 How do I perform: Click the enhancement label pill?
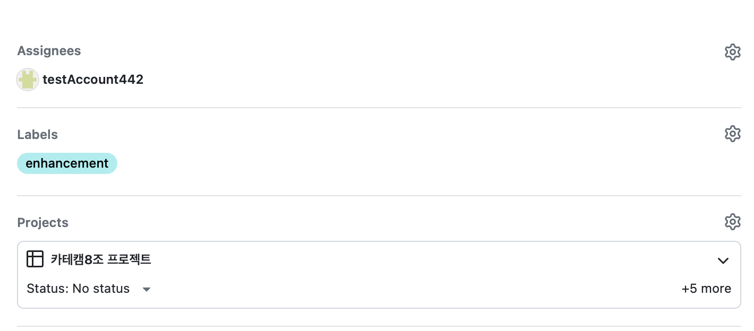(67, 163)
